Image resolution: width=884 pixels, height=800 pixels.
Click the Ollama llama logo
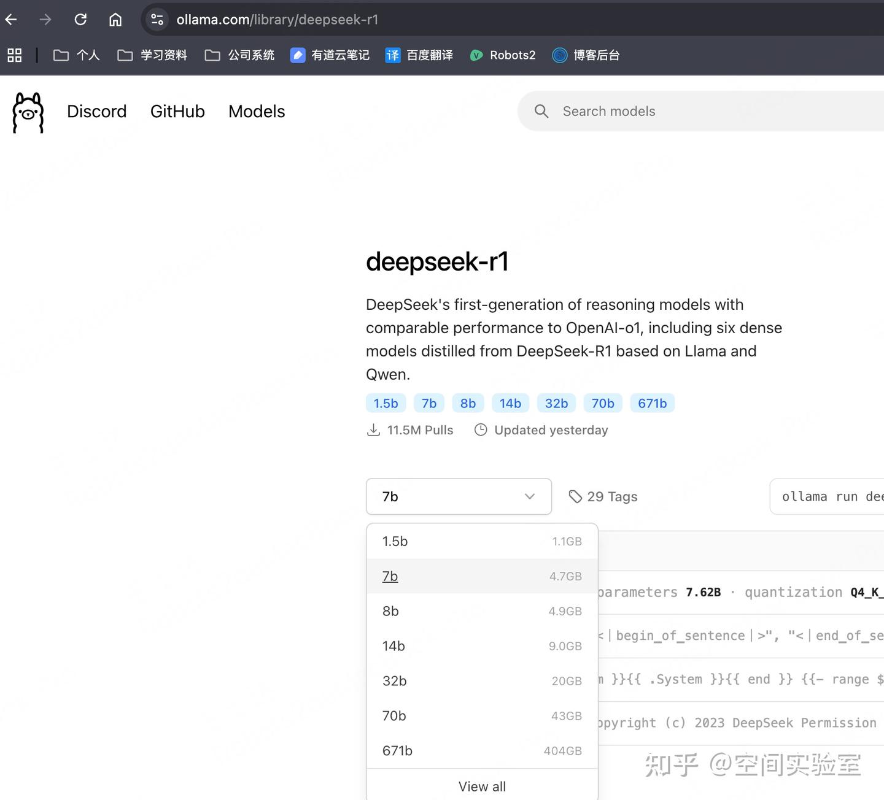point(28,112)
